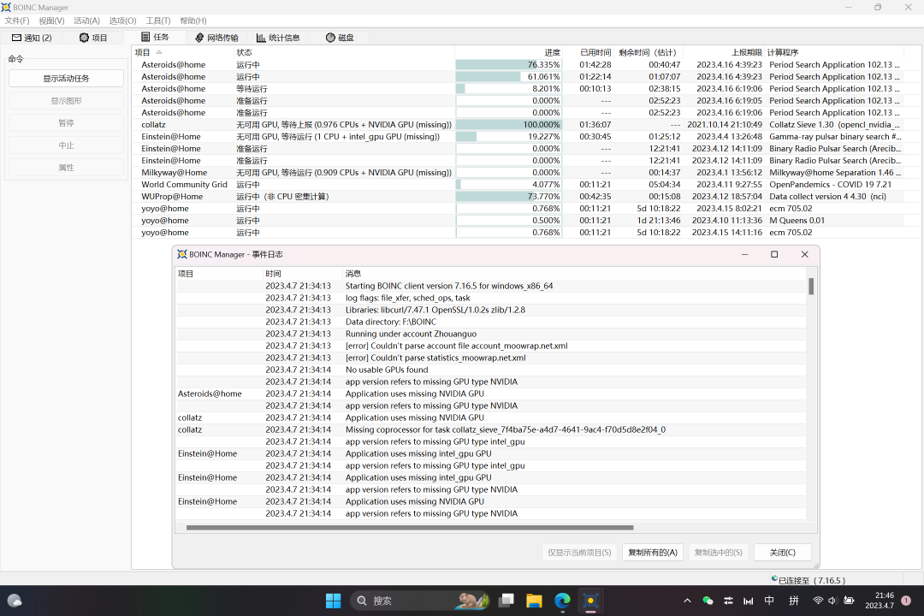Switch to the 项目 tab with gear icon
The height and width of the screenshot is (616, 924).
[x=93, y=38]
